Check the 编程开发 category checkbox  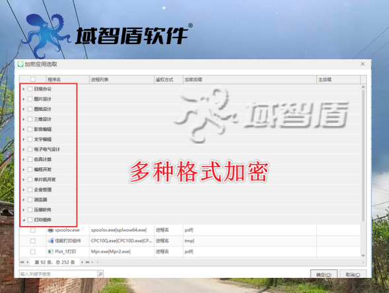(x=30, y=170)
